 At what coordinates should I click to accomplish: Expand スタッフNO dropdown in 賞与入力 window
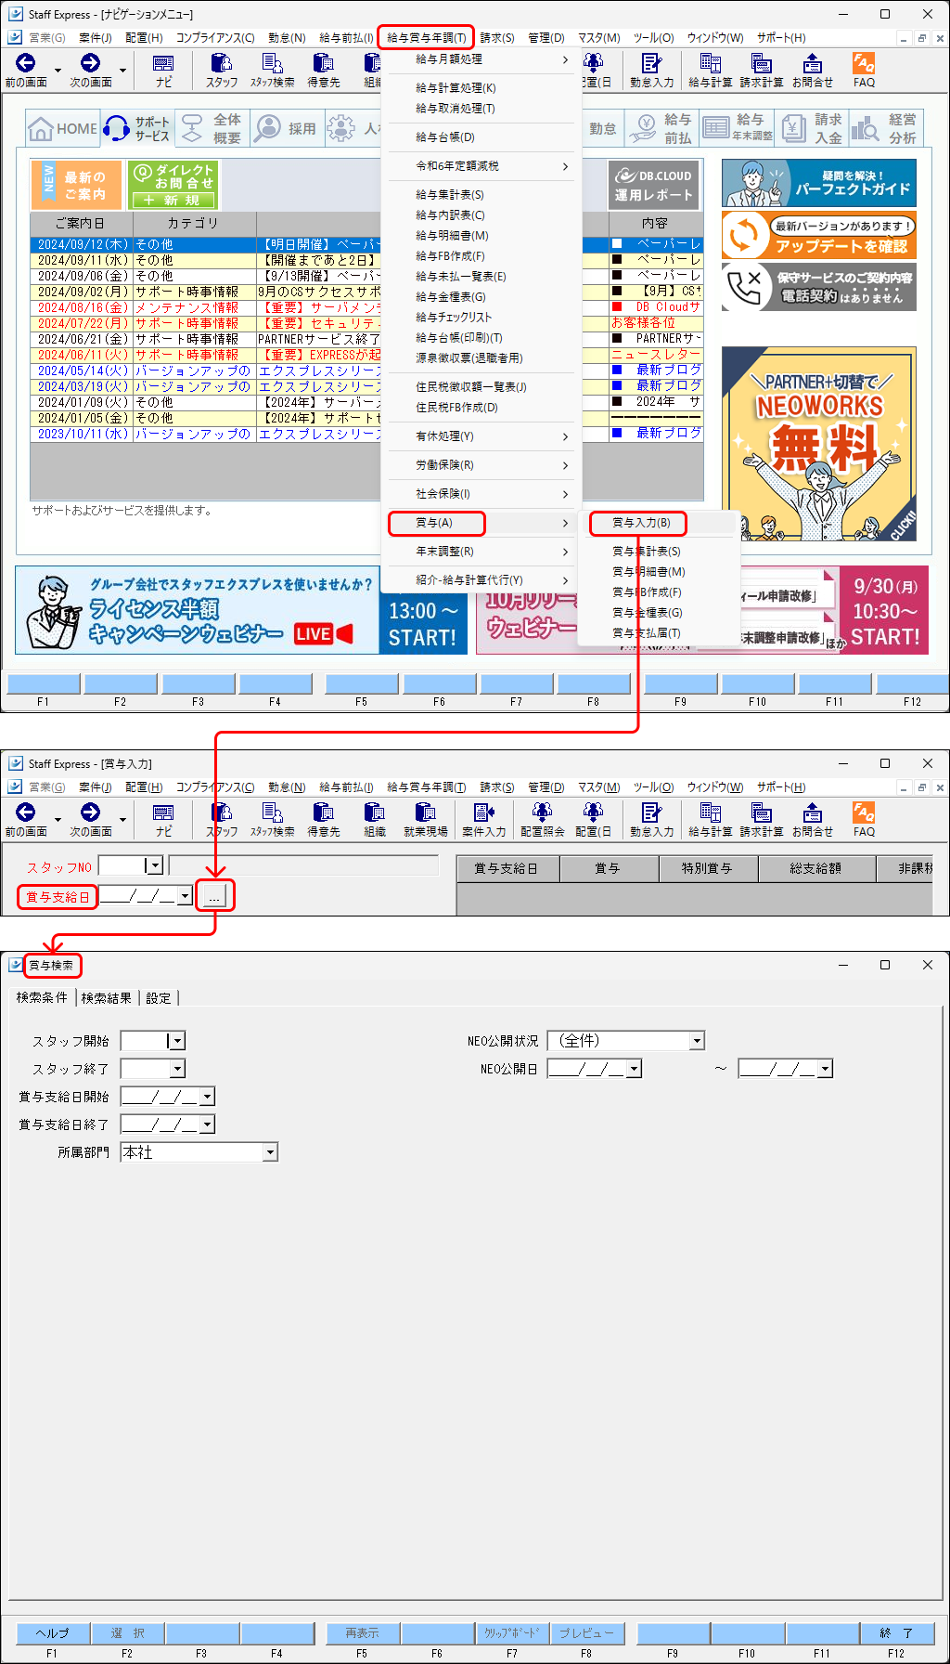156,865
